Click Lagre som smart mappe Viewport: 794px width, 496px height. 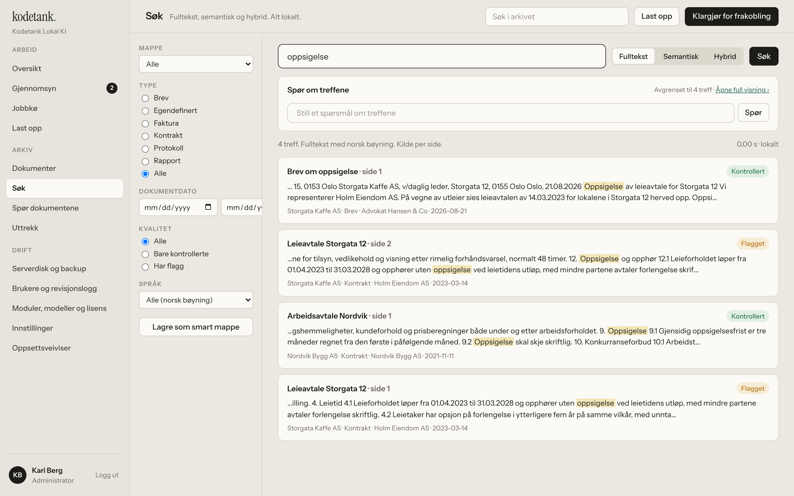click(196, 327)
